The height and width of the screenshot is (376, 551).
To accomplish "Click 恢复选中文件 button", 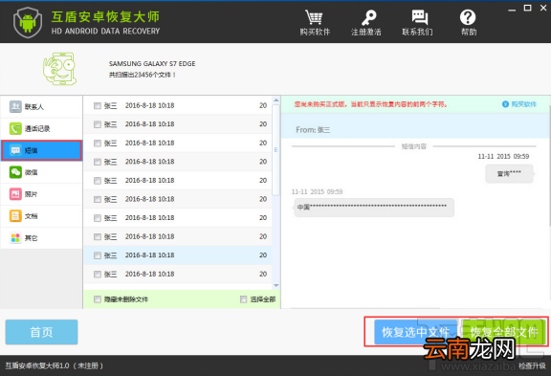I will (416, 332).
